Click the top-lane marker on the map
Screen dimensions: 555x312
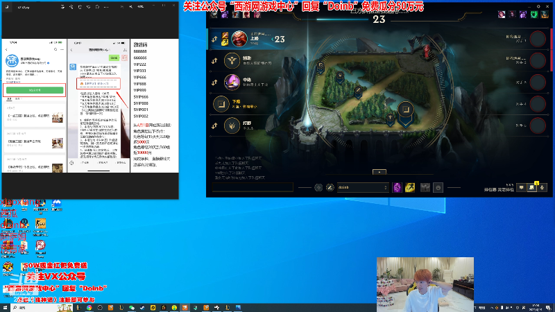(x=321, y=66)
